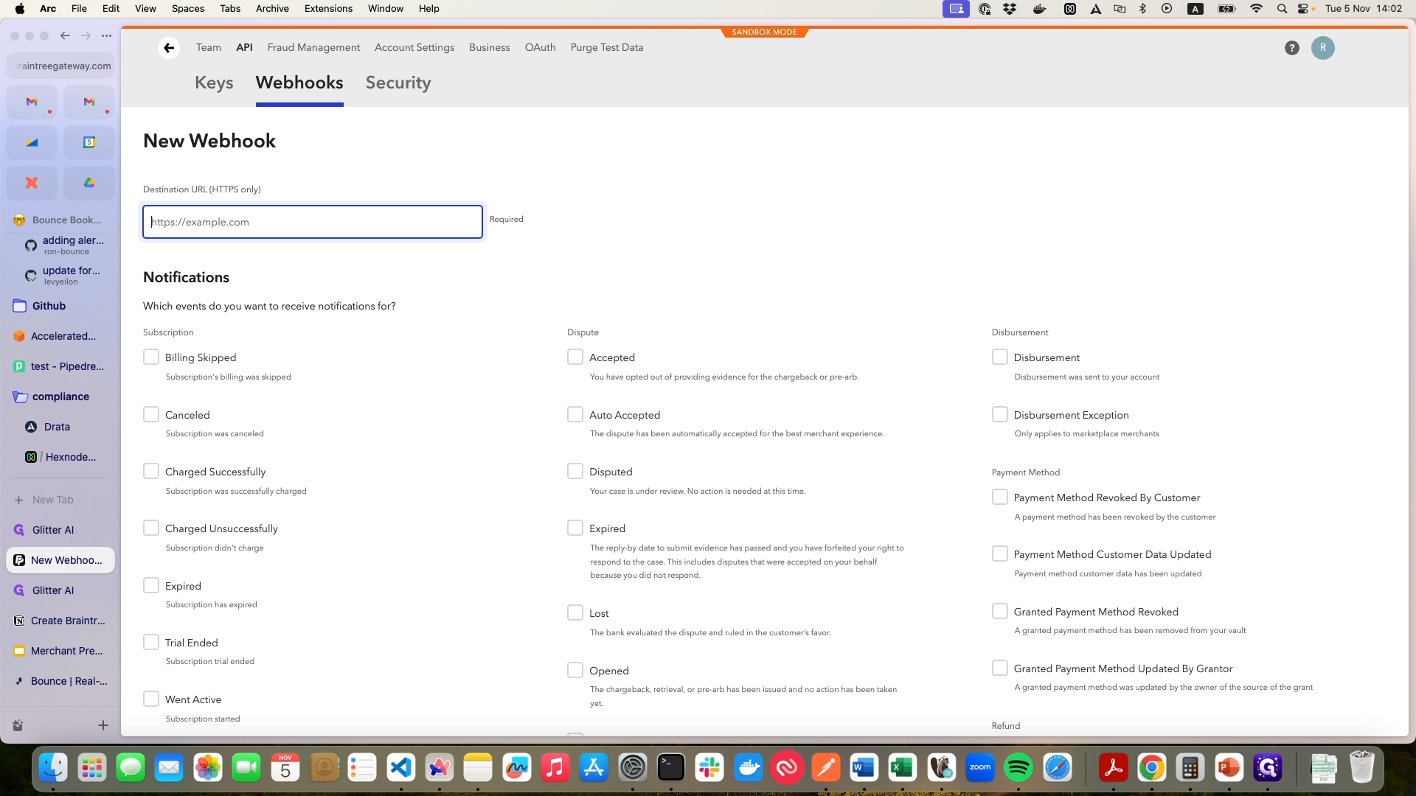1416x796 pixels.
Task: Switch to the Keys tab
Action: point(214,83)
